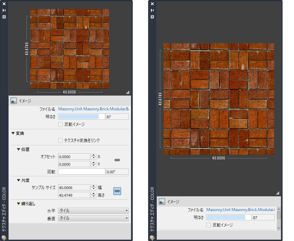
Task: Collapse the 変換 section
Action: [13, 133]
